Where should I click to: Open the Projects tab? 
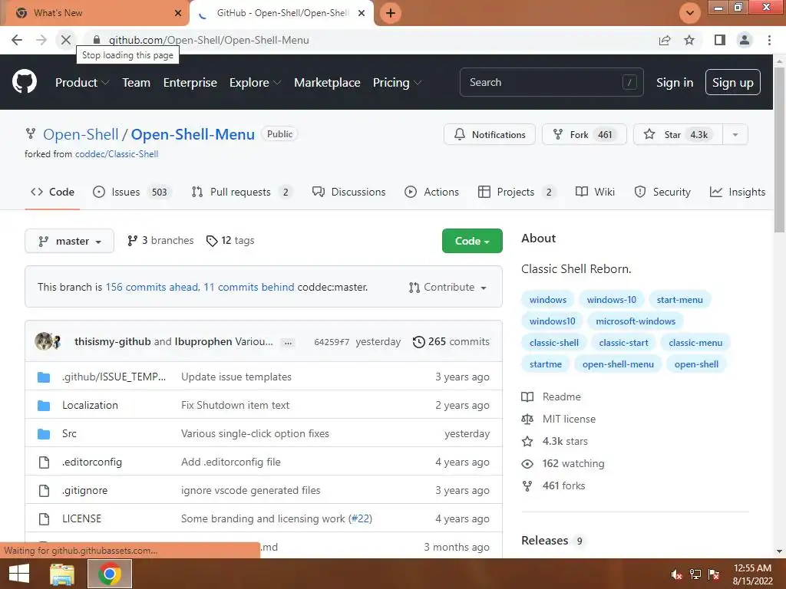coord(517,192)
